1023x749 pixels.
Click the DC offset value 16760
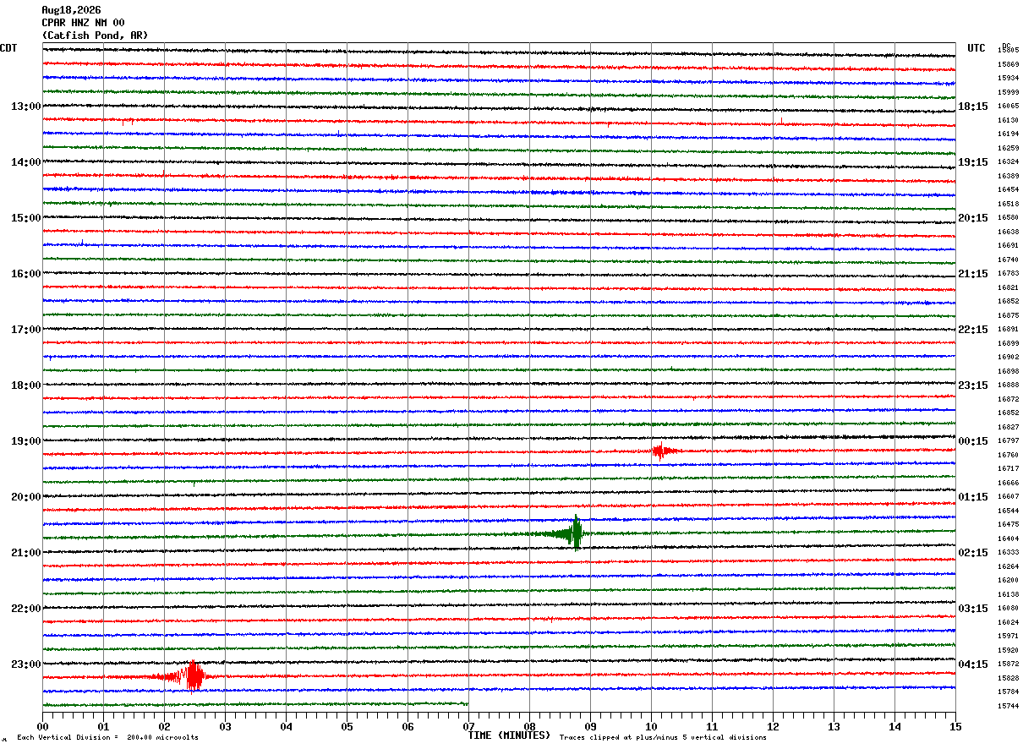pyautogui.click(x=1008, y=455)
